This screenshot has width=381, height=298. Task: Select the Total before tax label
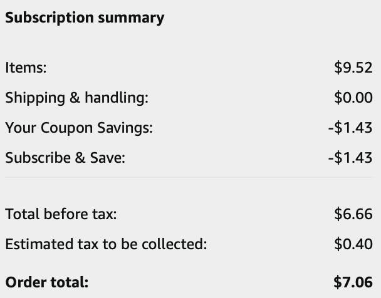pos(61,214)
